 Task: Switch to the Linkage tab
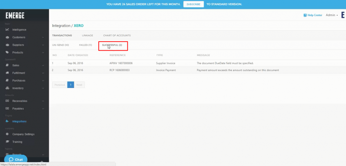click(87, 35)
